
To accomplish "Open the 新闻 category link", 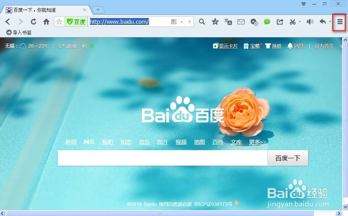I will coord(71,142).
